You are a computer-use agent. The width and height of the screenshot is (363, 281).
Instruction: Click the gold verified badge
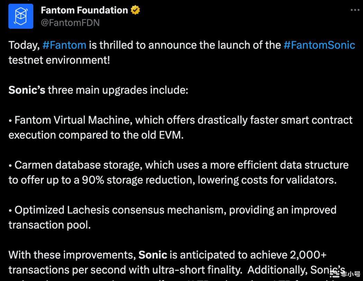tap(135, 10)
